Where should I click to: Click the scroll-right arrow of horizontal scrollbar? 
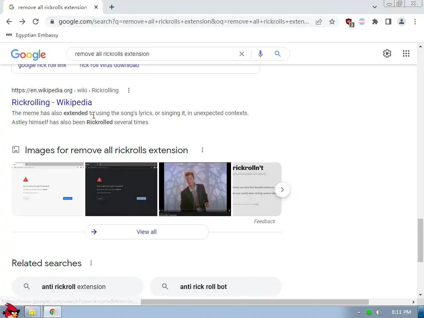point(413,302)
